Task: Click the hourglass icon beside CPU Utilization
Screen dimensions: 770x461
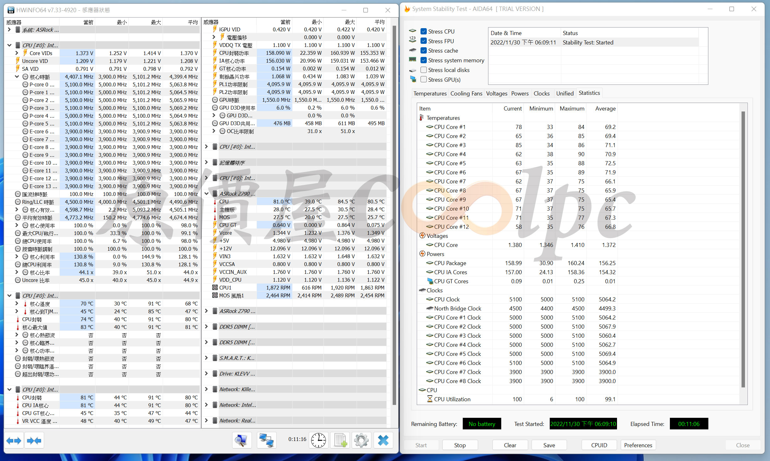Action: click(430, 399)
